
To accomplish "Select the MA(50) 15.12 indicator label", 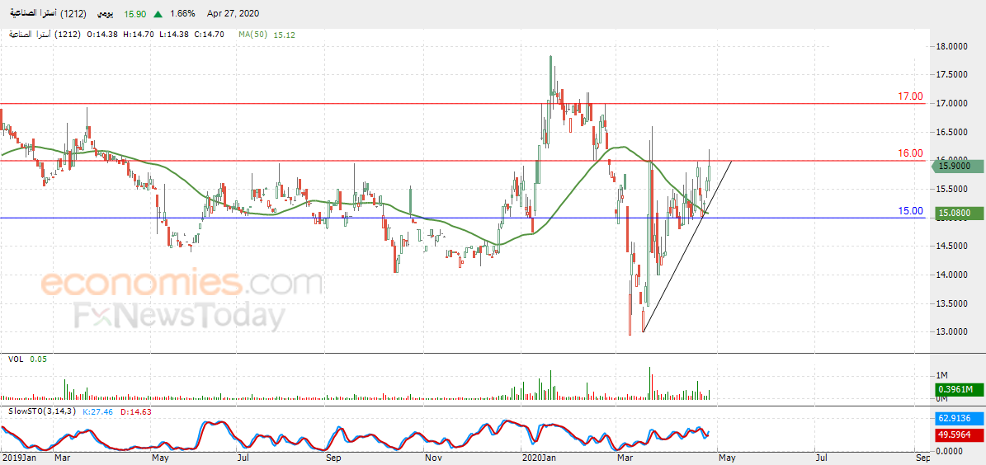I will click(267, 35).
